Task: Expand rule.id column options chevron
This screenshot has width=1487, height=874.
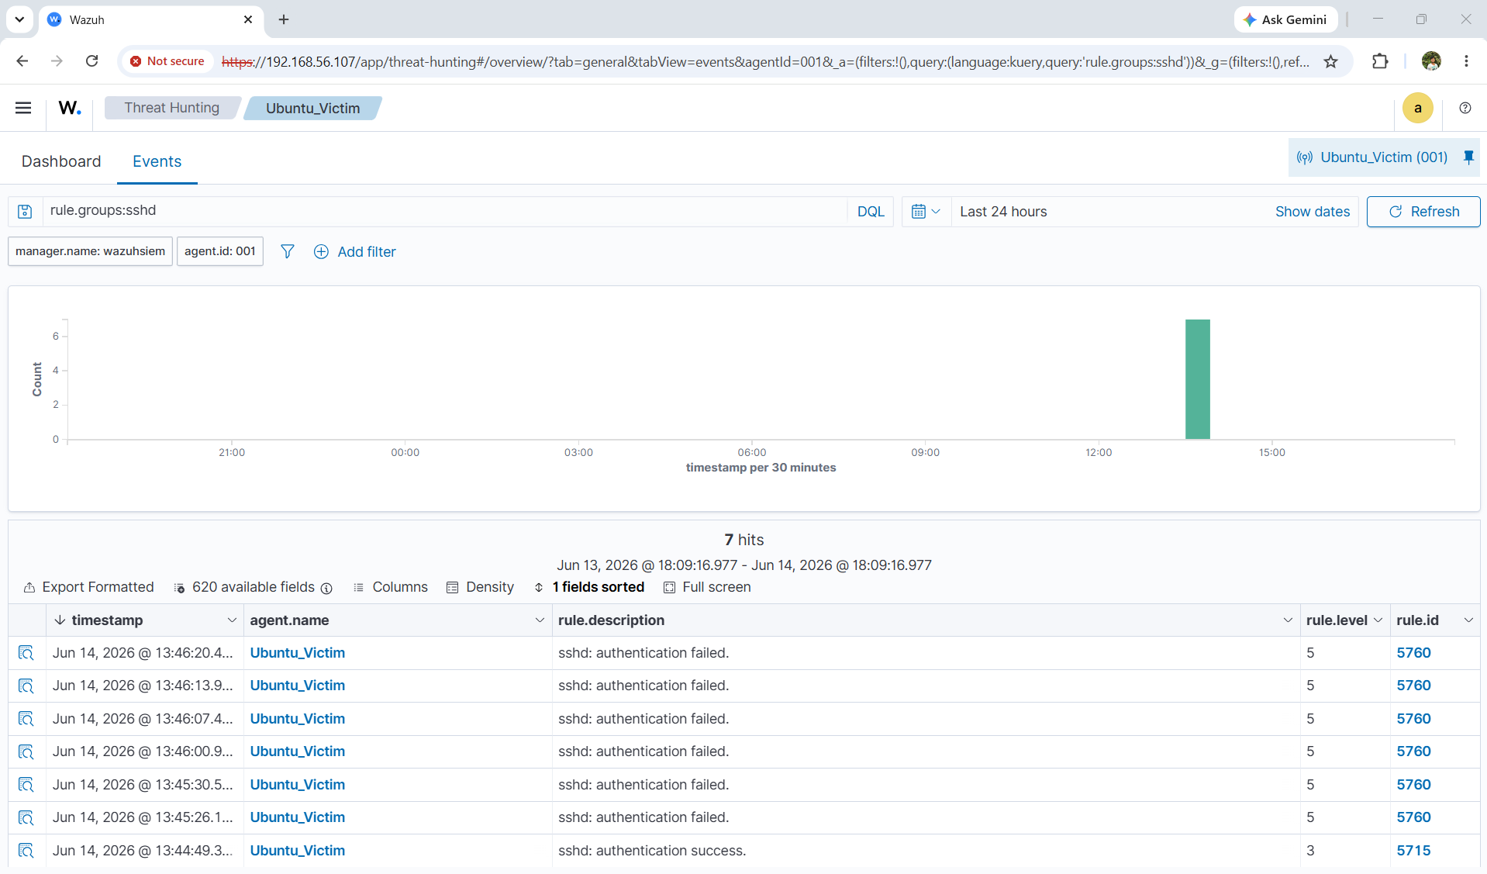Action: pyautogui.click(x=1468, y=620)
